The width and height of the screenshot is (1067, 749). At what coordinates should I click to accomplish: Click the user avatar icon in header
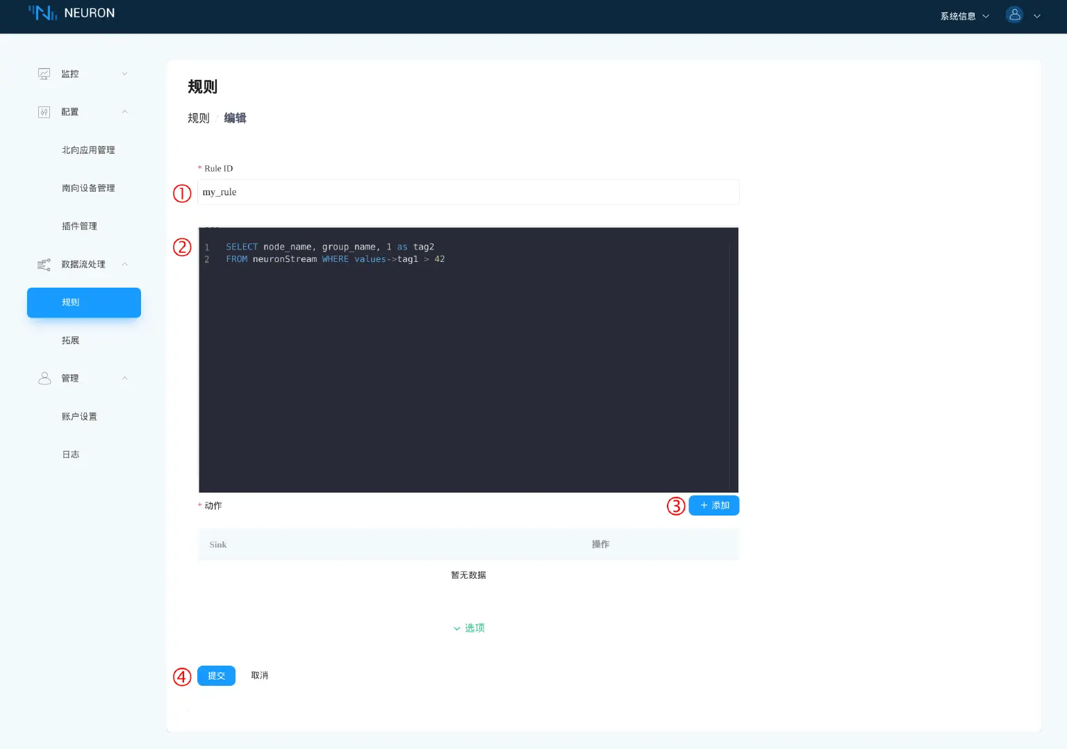1014,15
